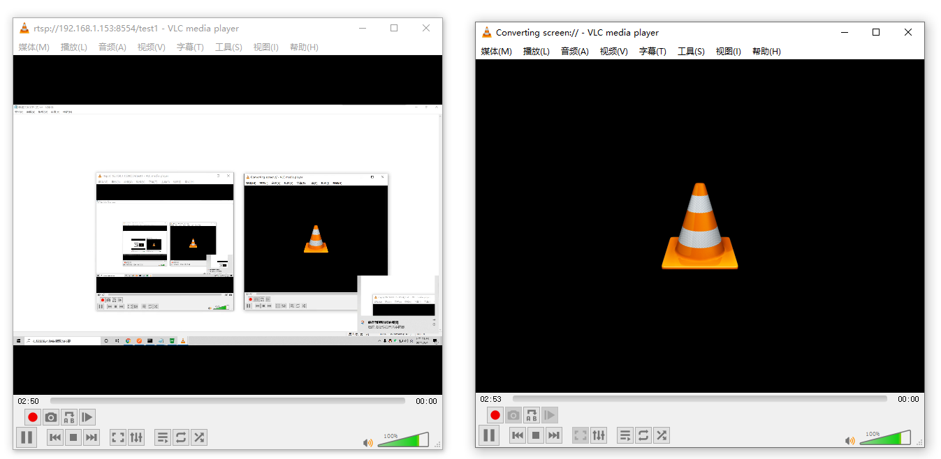The height and width of the screenshot is (459, 941).
Task: Mute audio in the rtsp window
Action: (x=368, y=442)
